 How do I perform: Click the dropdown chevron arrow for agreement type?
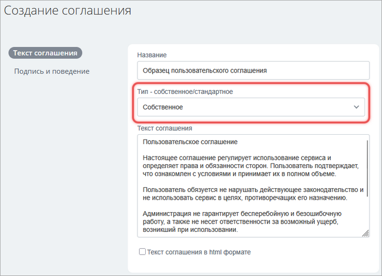point(357,107)
